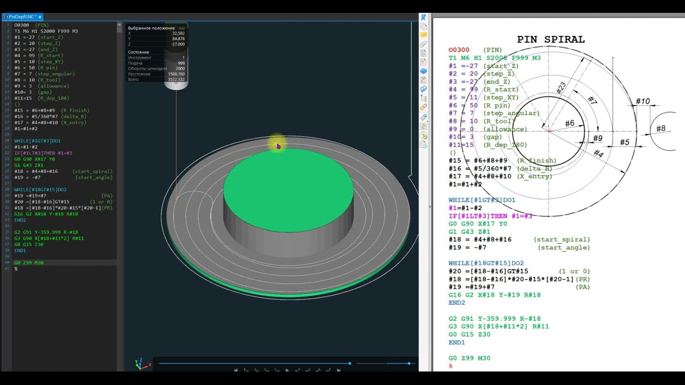Viewport: 685px width, 385px height.
Task: Click the "G0 Z99 M30" line in the editor
Action: tap(29, 263)
